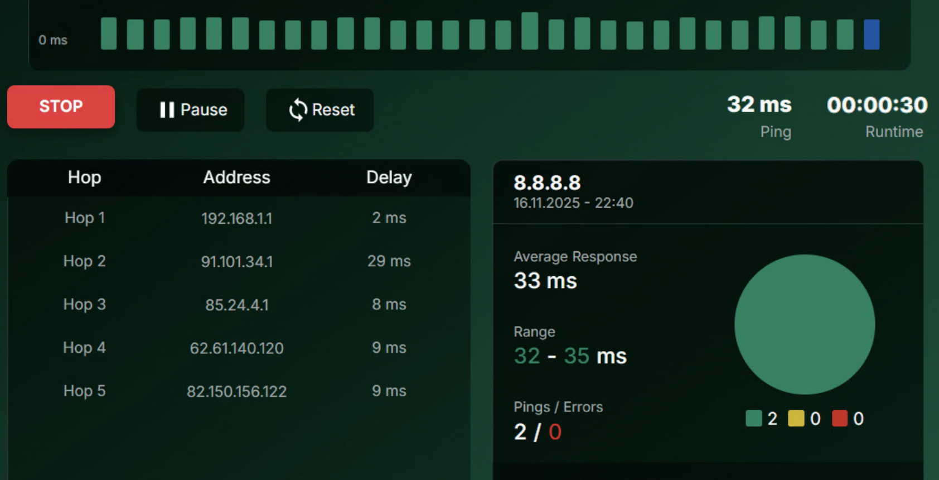Image resolution: width=939 pixels, height=480 pixels.
Task: Click the 8.8.8.8 target title
Action: pos(547,183)
